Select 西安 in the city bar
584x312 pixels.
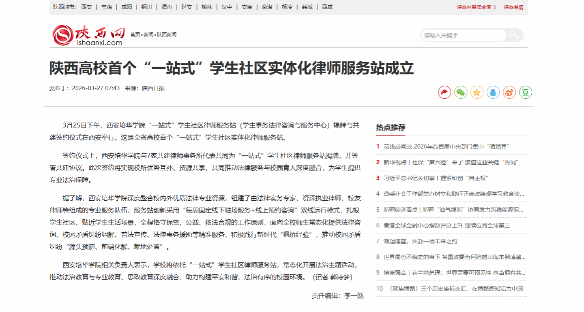click(x=86, y=7)
